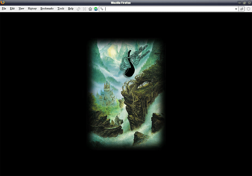Open the View menu

pyautogui.click(x=21, y=9)
